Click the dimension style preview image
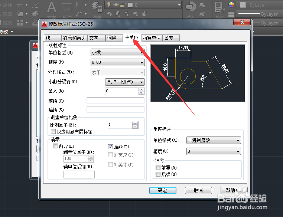Screen dimensions: 283x217 198,73
